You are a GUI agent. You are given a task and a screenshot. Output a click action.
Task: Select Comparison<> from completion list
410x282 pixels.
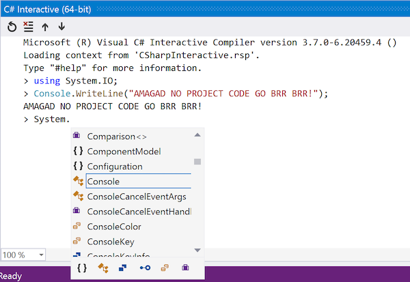click(x=132, y=137)
